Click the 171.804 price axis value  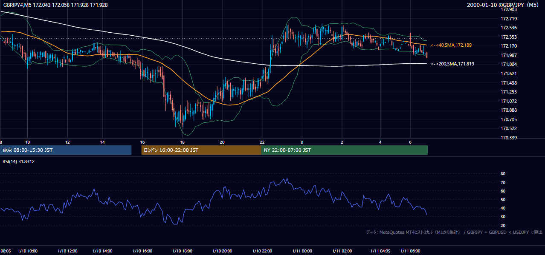509,64
